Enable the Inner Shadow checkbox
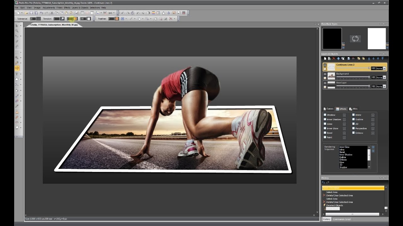This screenshot has height=226, width=403. pyautogui.click(x=325, y=119)
